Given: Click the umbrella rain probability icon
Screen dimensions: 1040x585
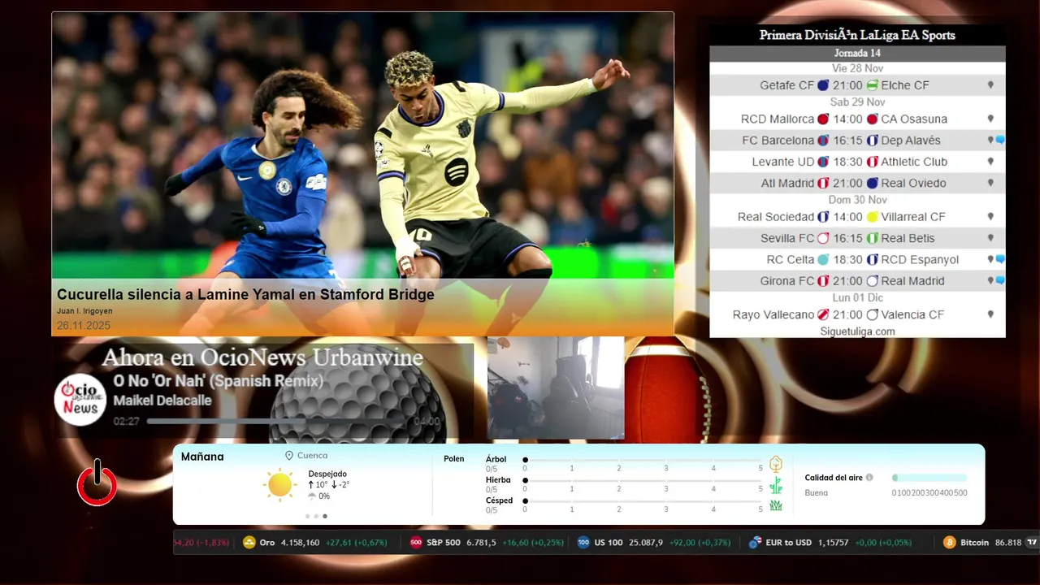Looking at the screenshot, I should (x=312, y=496).
